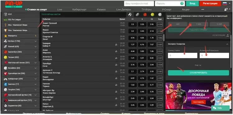Select the tennis ball filter icon
233x115 pixels.
point(153,15)
